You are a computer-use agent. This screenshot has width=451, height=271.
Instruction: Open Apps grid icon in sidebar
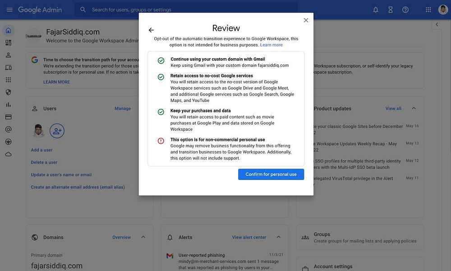pos(8,80)
